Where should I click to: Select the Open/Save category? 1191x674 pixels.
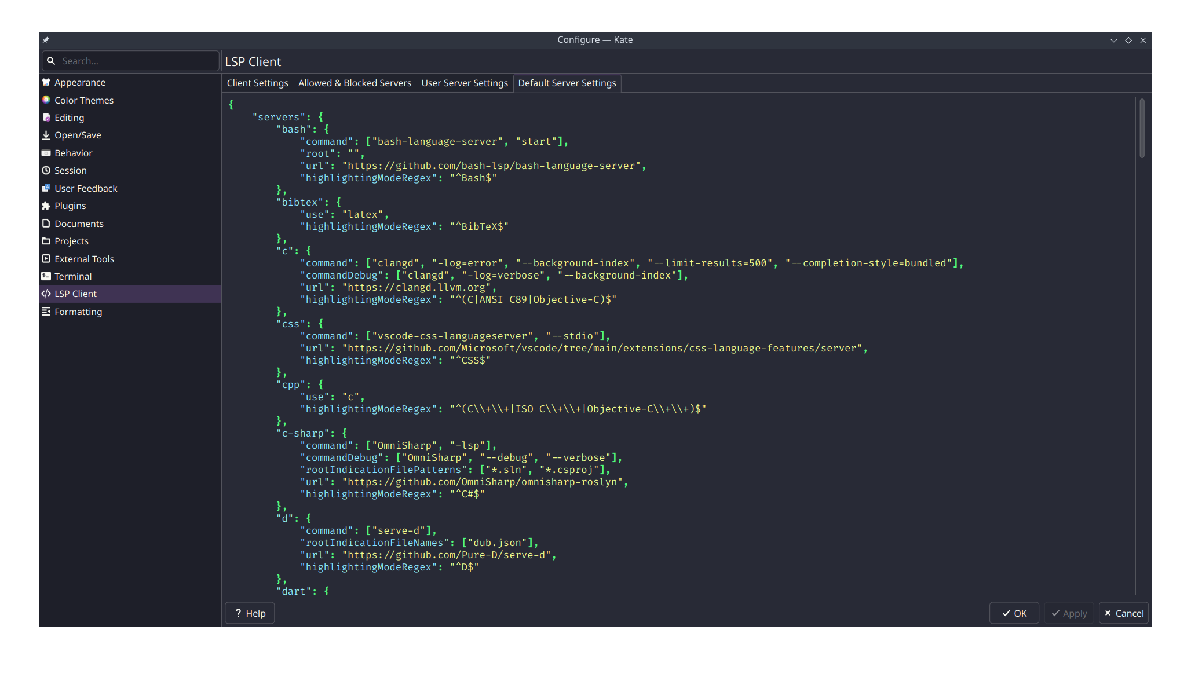[78, 135]
